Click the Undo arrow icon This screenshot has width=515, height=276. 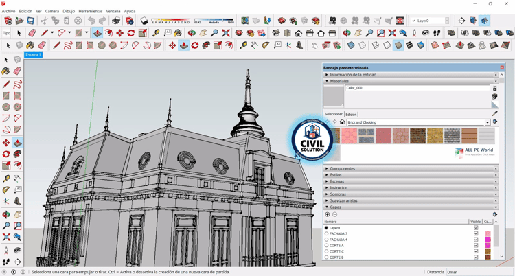pos(91,21)
